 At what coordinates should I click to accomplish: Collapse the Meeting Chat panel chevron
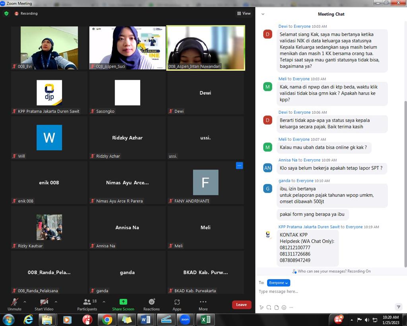pyautogui.click(x=263, y=14)
